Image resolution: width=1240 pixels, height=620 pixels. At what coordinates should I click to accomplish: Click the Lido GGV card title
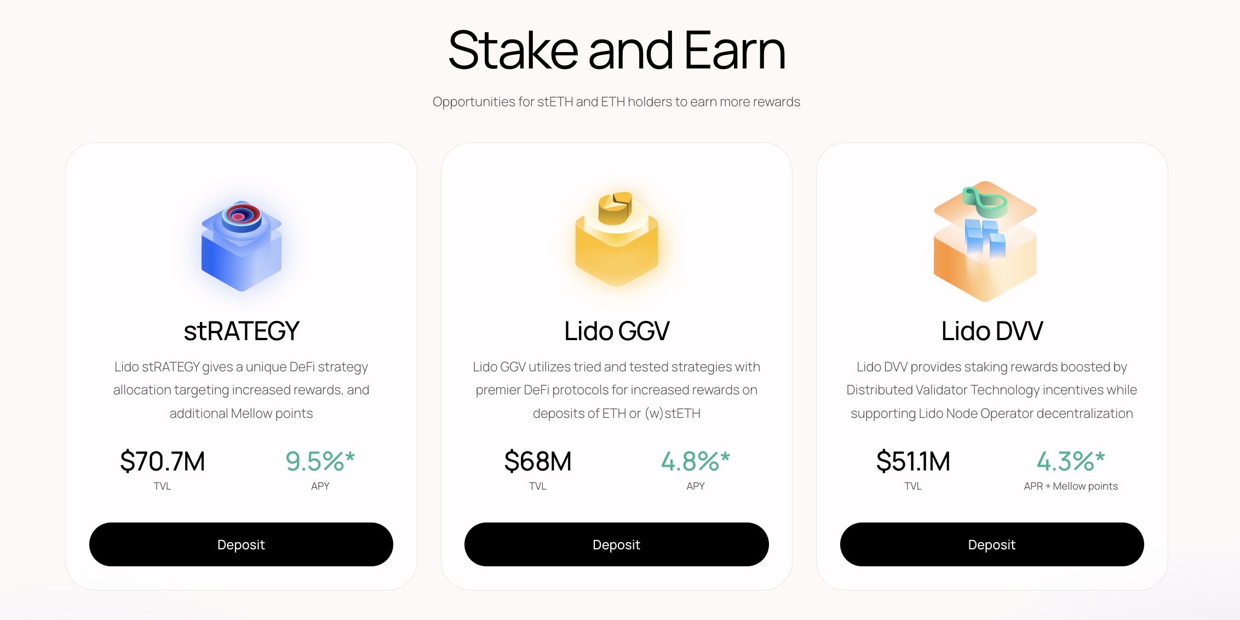coord(617,331)
